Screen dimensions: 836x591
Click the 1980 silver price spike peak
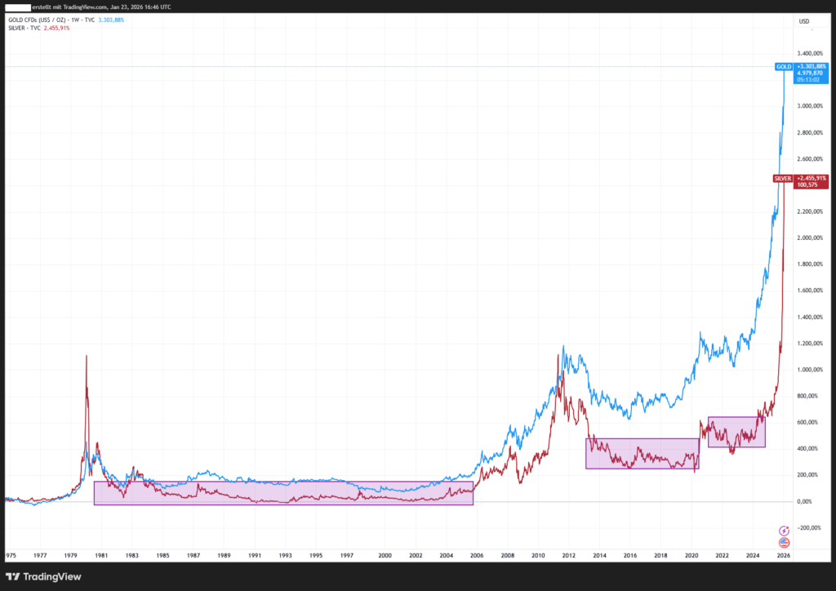click(87, 357)
